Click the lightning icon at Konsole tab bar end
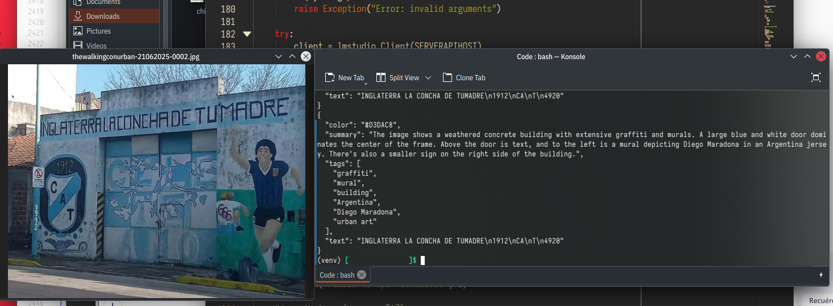The image size is (833, 306). coord(820,275)
